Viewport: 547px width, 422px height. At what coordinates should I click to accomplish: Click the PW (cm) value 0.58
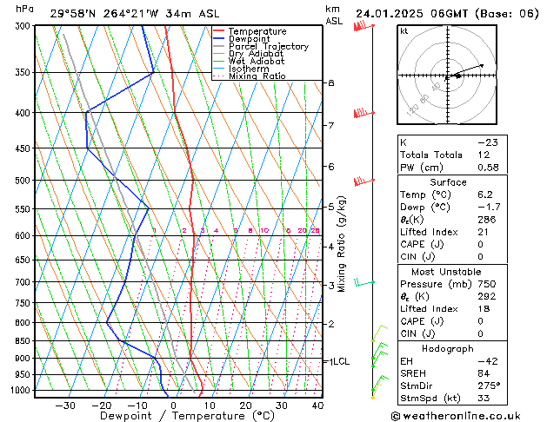[488, 168]
